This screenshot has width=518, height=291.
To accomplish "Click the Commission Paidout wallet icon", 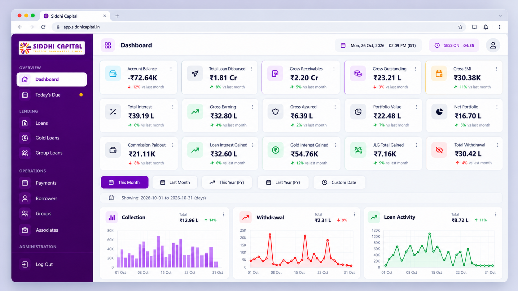I will (x=113, y=150).
